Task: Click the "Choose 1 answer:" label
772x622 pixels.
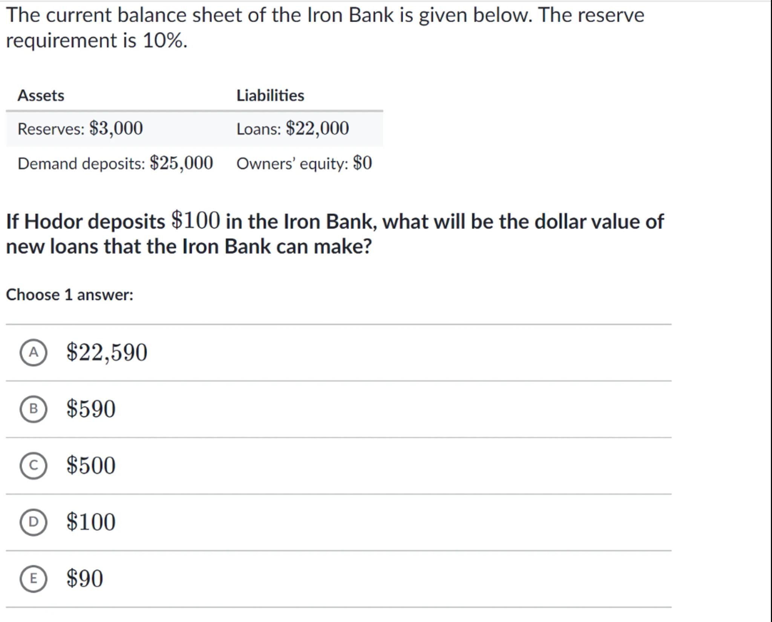Action: (70, 295)
